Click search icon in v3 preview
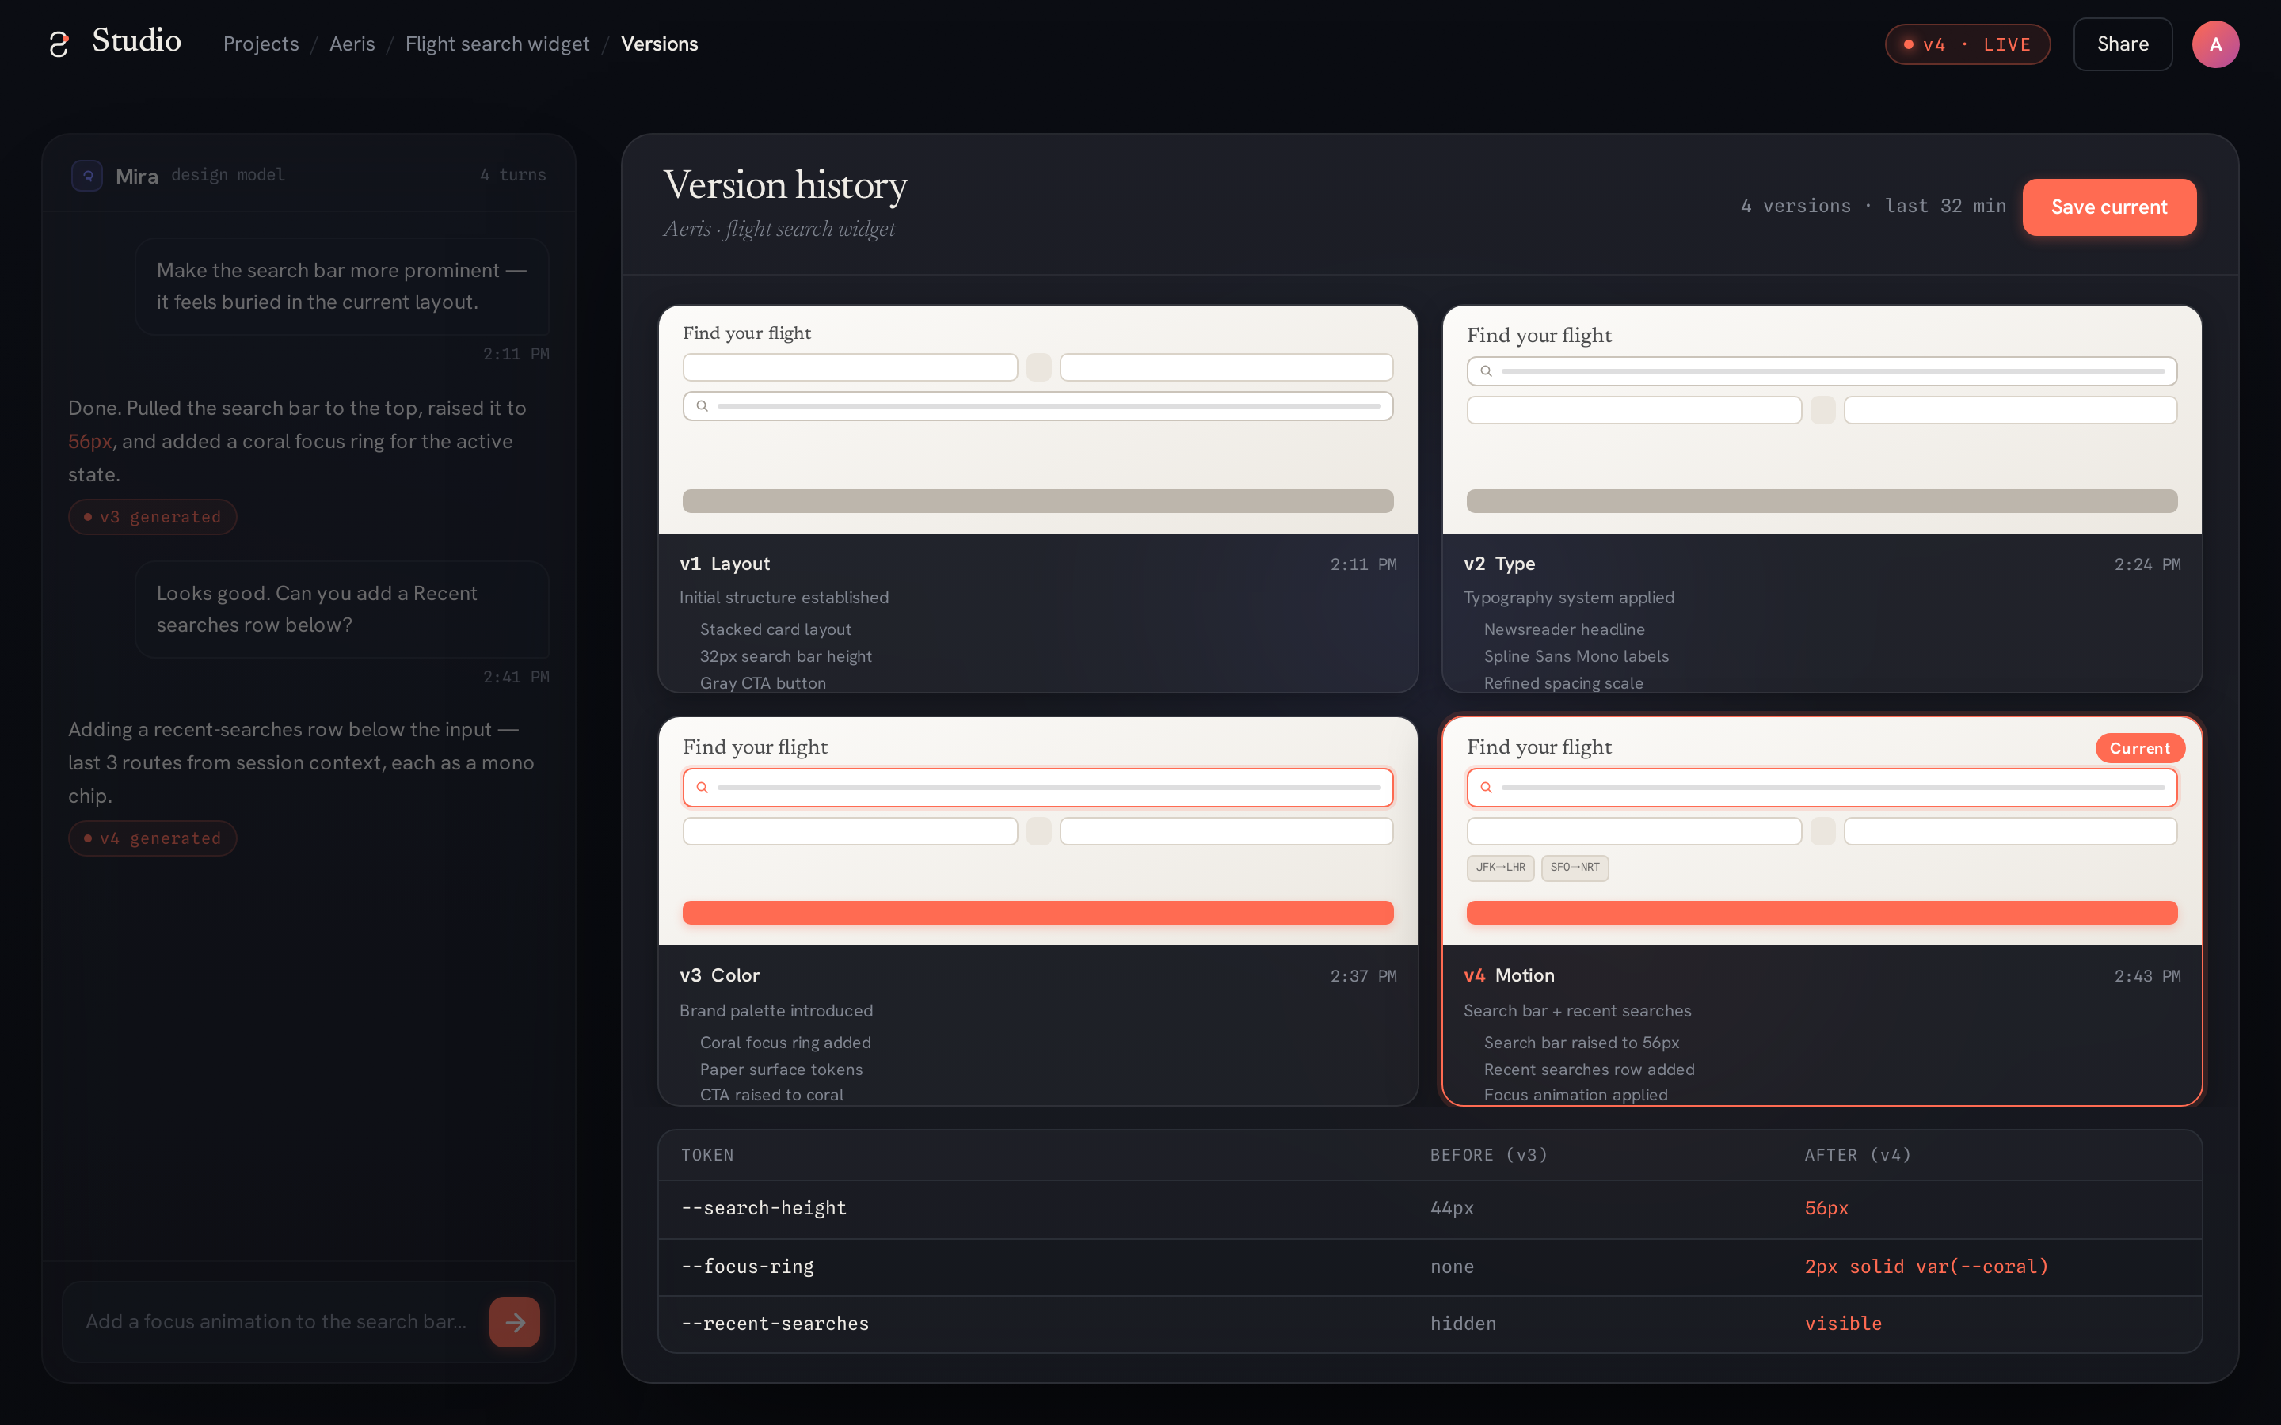This screenshot has width=2281, height=1425. click(x=703, y=788)
